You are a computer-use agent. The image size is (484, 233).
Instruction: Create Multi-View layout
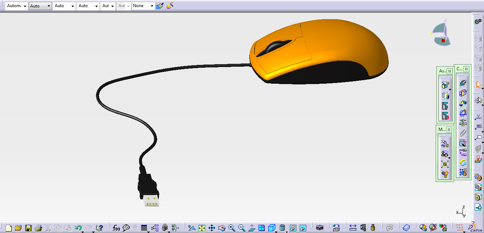point(262,228)
